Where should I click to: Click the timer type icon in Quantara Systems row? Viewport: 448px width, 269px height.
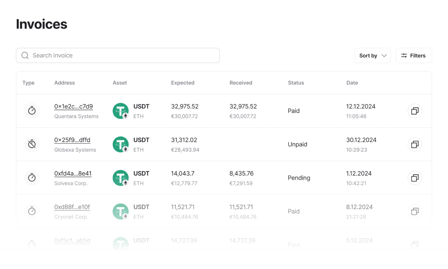click(x=32, y=111)
